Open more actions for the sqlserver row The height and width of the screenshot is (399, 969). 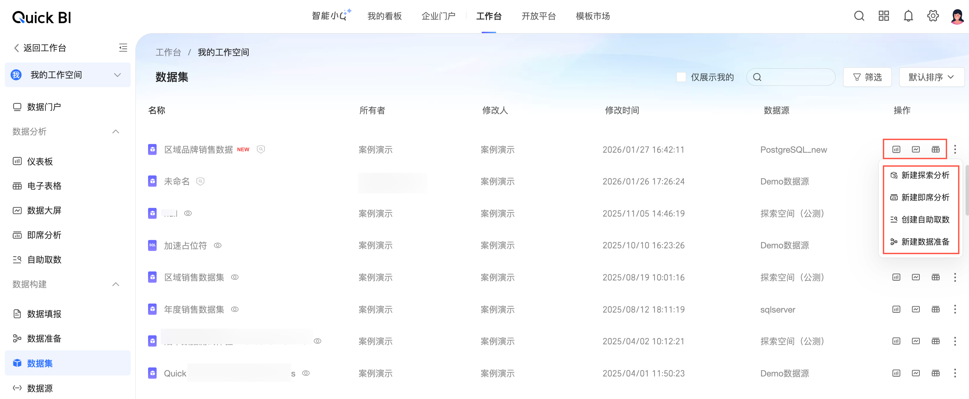coord(955,309)
